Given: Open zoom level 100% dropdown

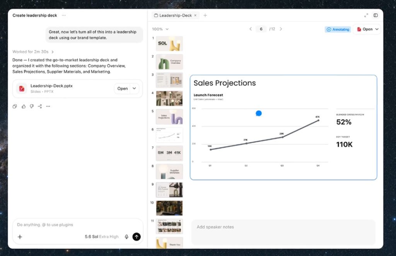Looking at the screenshot, I should point(160,29).
